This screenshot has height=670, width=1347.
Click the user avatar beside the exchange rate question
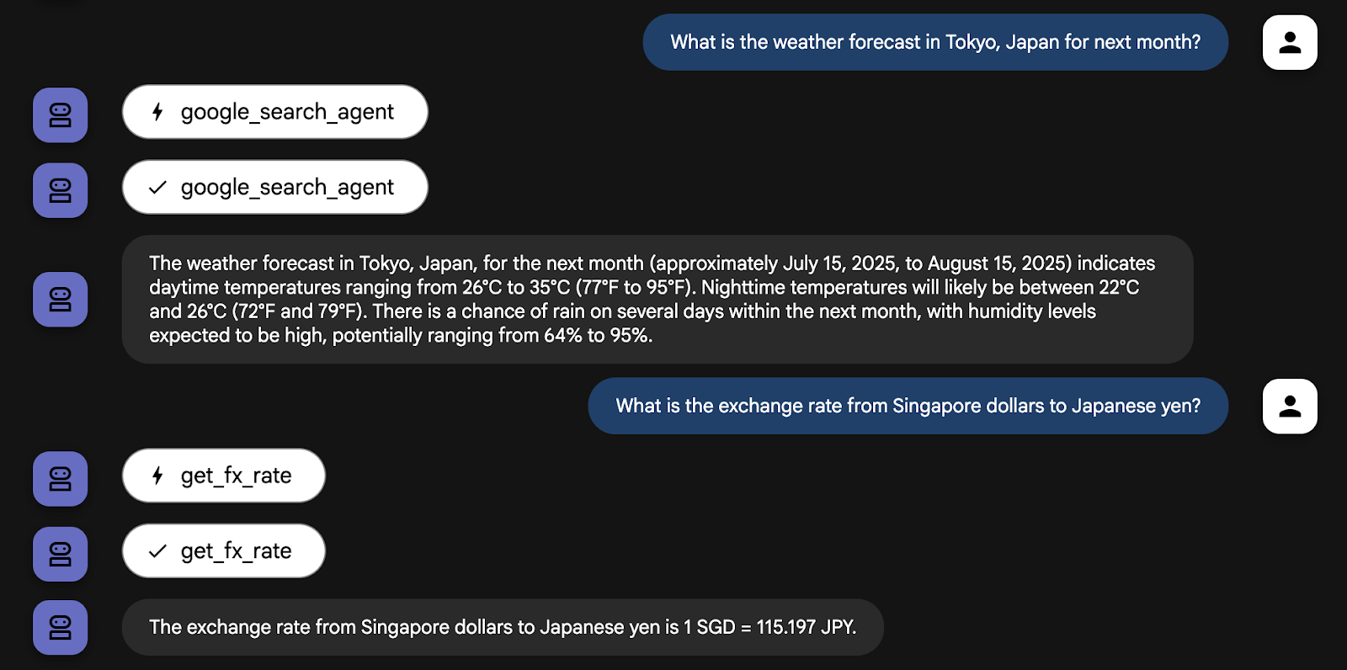(1289, 406)
